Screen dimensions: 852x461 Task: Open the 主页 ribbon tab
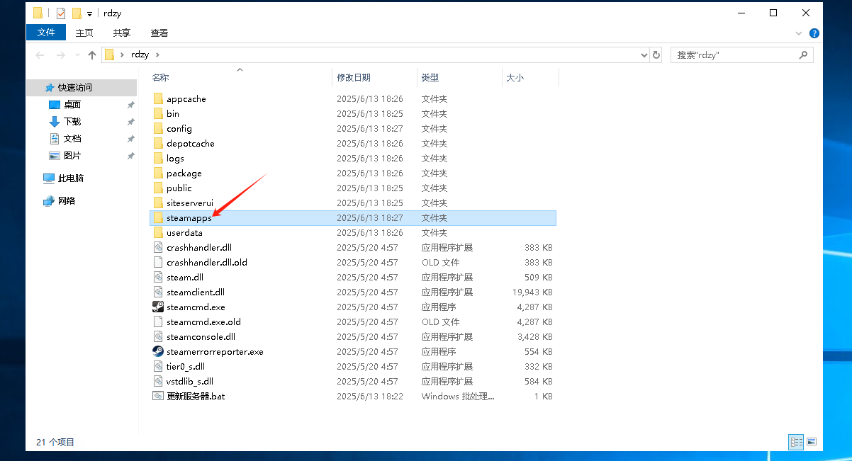click(x=84, y=33)
